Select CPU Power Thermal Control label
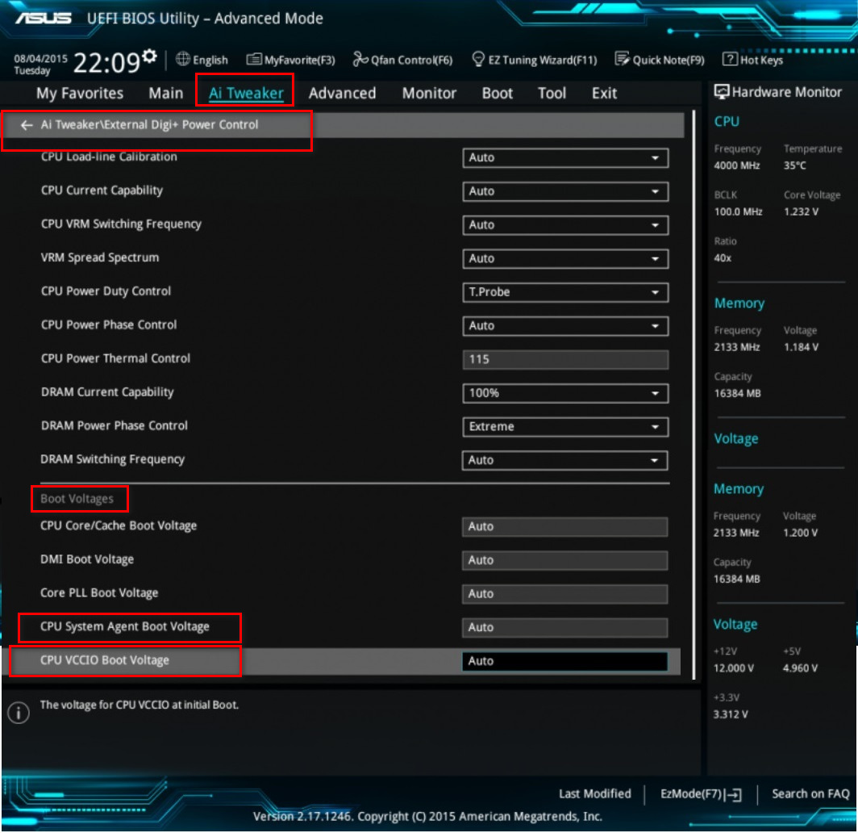This screenshot has width=858, height=833. point(115,358)
